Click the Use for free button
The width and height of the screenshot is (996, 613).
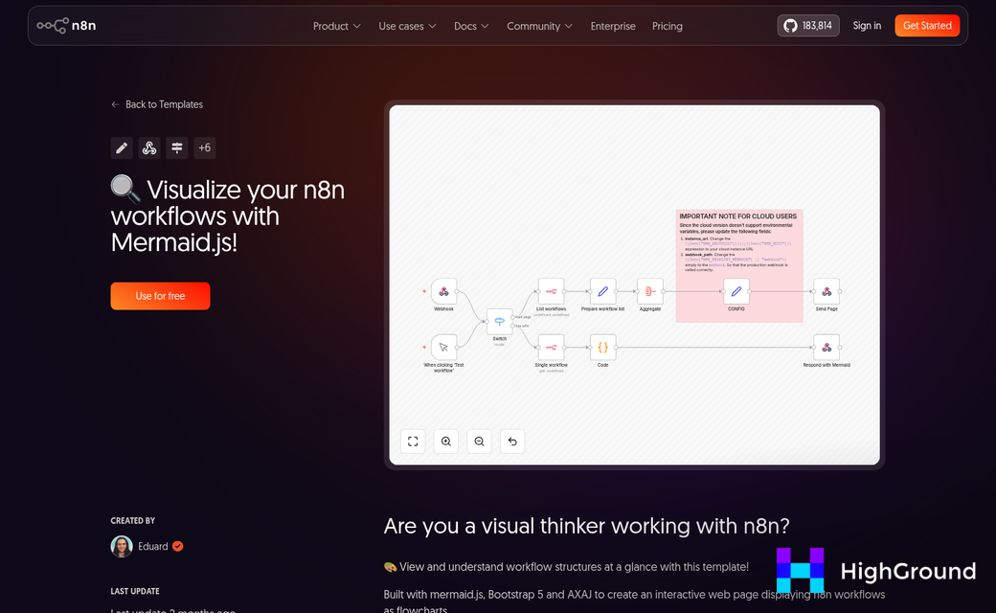pyautogui.click(x=160, y=296)
